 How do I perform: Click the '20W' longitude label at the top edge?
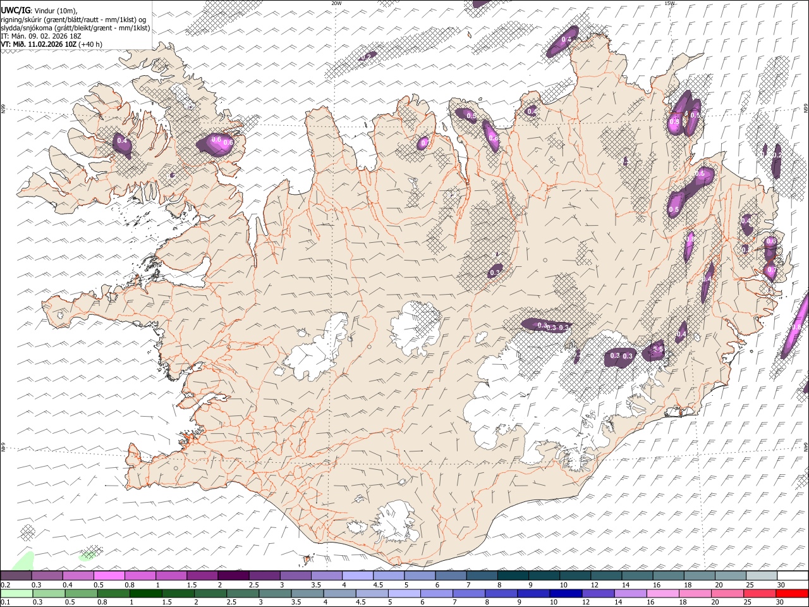(x=336, y=3)
